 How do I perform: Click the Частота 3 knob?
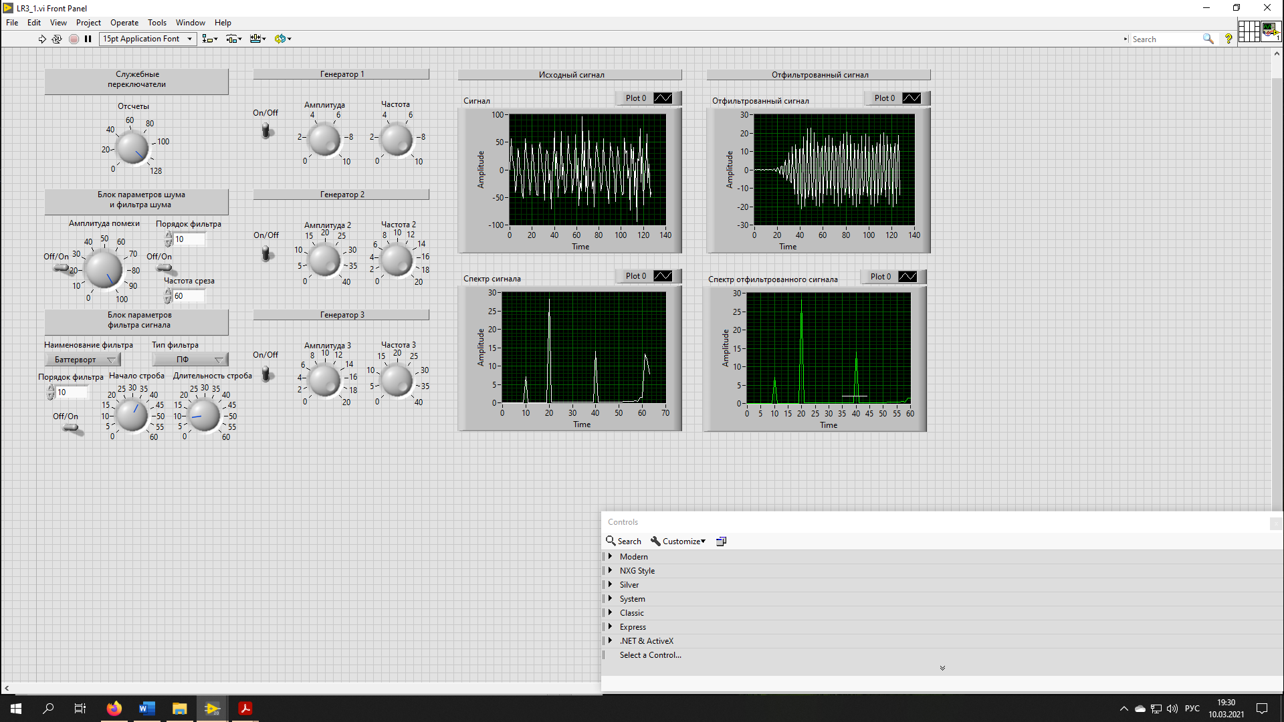(397, 380)
